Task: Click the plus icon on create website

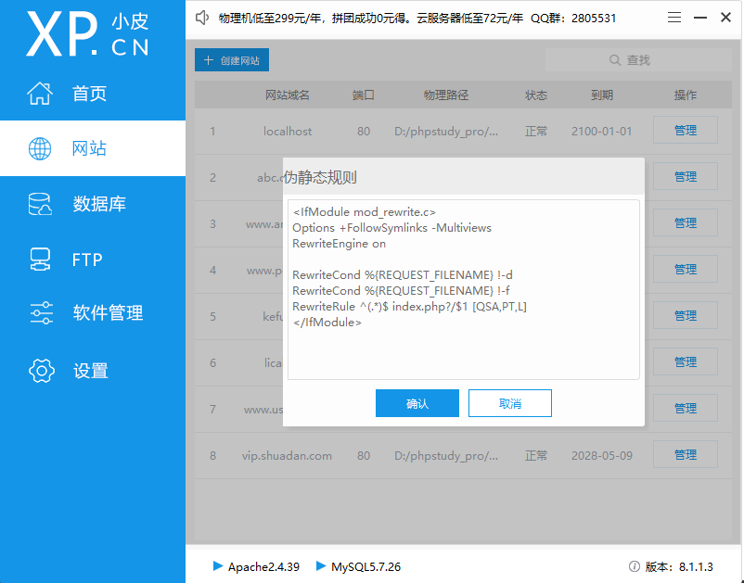Action: [208, 60]
